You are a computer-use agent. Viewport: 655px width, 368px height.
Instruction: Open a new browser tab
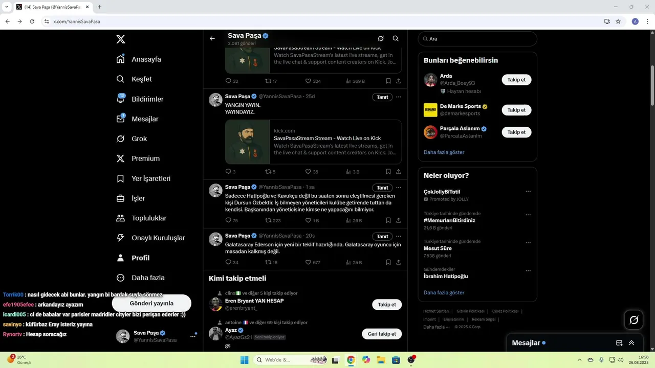tap(99, 7)
